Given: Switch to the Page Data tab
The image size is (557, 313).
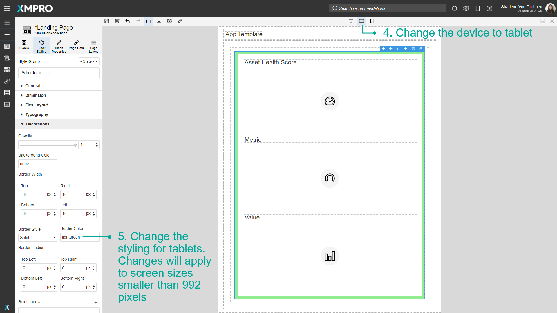Looking at the screenshot, I should click(76, 46).
